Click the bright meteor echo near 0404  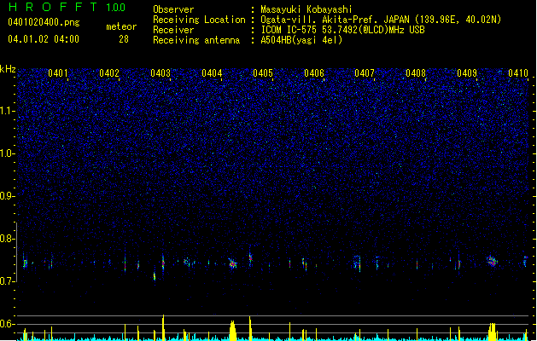pyautogui.click(x=233, y=263)
